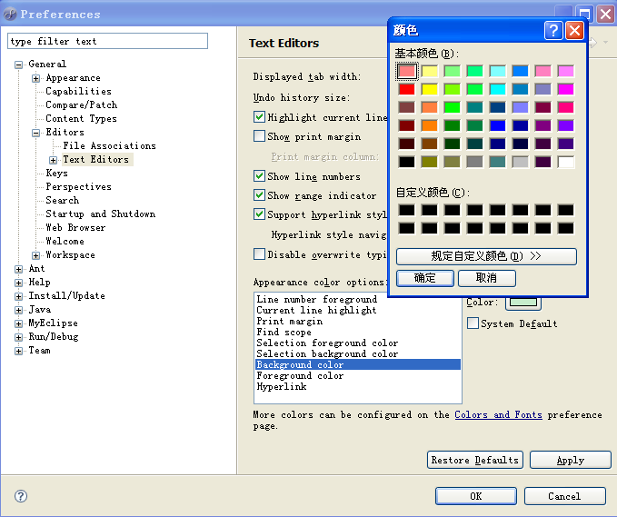
Task: Disable Show line numbers option
Action: click(259, 176)
